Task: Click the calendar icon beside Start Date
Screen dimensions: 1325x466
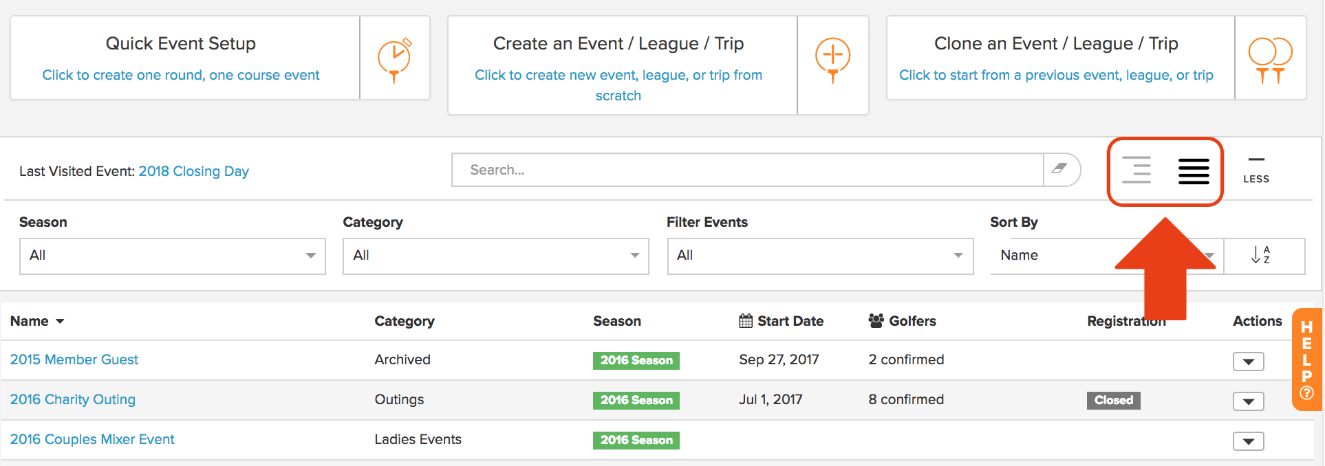Action: (746, 321)
